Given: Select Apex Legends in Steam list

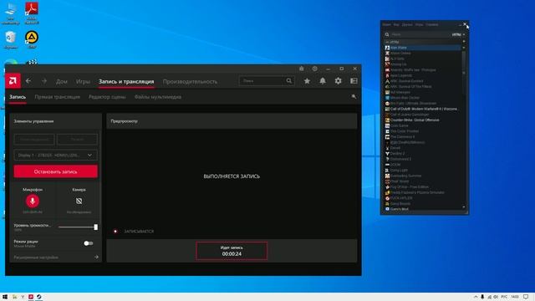Looking at the screenshot, I should (x=424, y=75).
